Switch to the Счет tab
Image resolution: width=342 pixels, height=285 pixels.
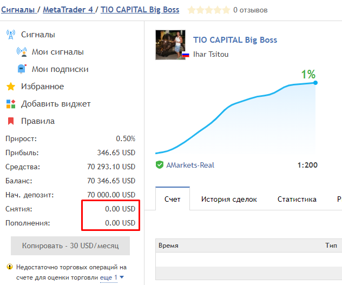point(172,199)
